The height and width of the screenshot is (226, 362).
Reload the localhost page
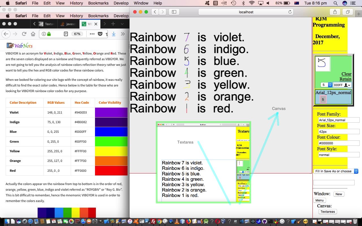point(290,12)
